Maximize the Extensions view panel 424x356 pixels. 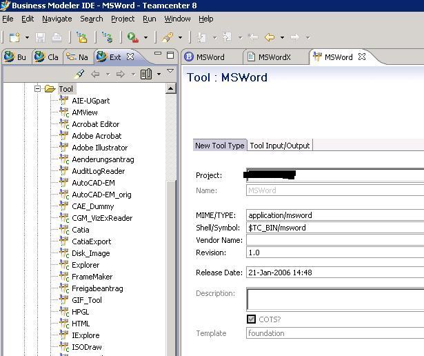click(170, 55)
